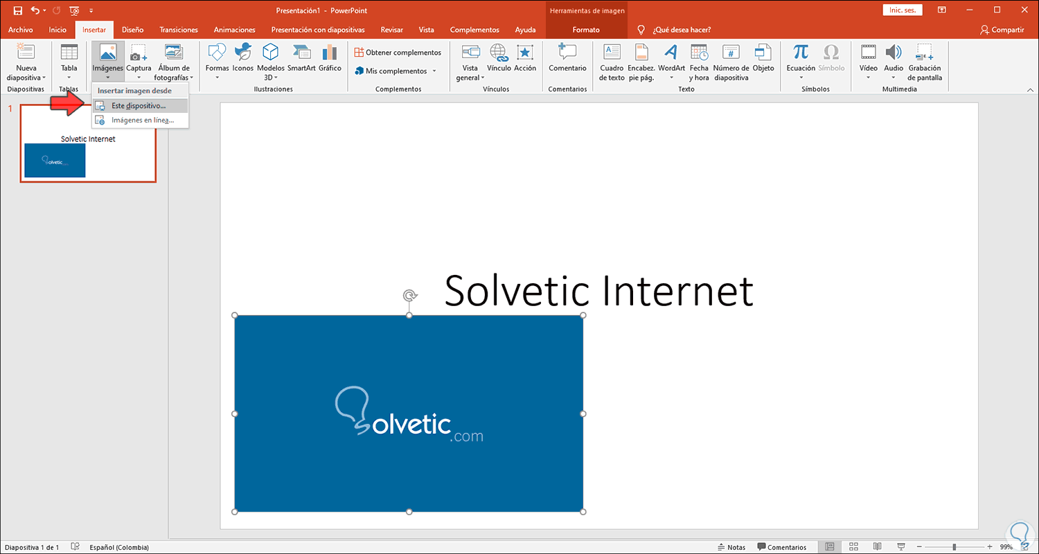Open ribbon display options in title bar
1039x554 pixels.
pyautogui.click(x=941, y=10)
